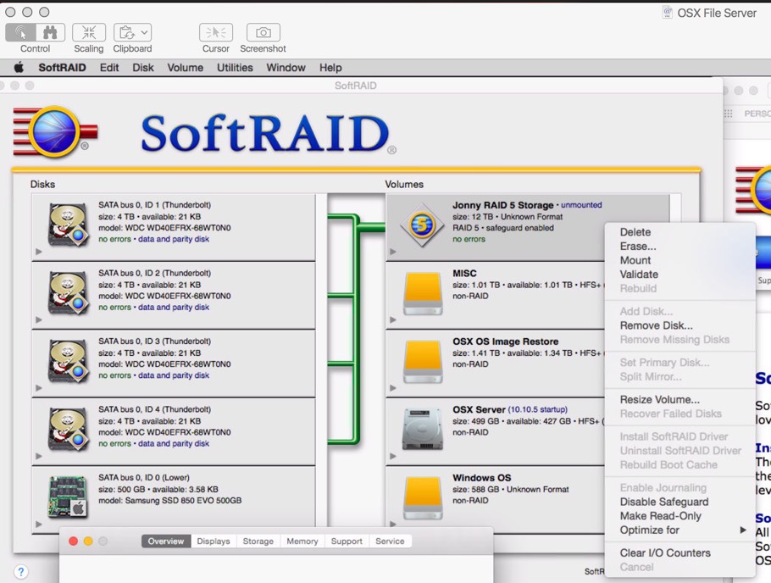
Task: Click the MISC volume drive icon
Action: pos(424,294)
